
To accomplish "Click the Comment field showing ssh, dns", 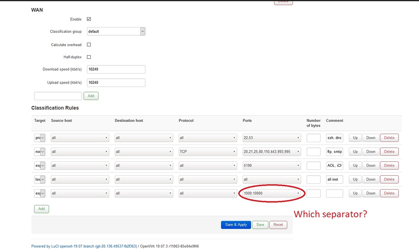I will point(335,138).
